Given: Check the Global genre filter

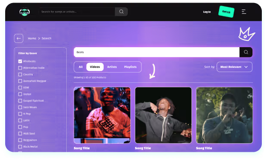Looking at the screenshot, I should tap(20, 94).
